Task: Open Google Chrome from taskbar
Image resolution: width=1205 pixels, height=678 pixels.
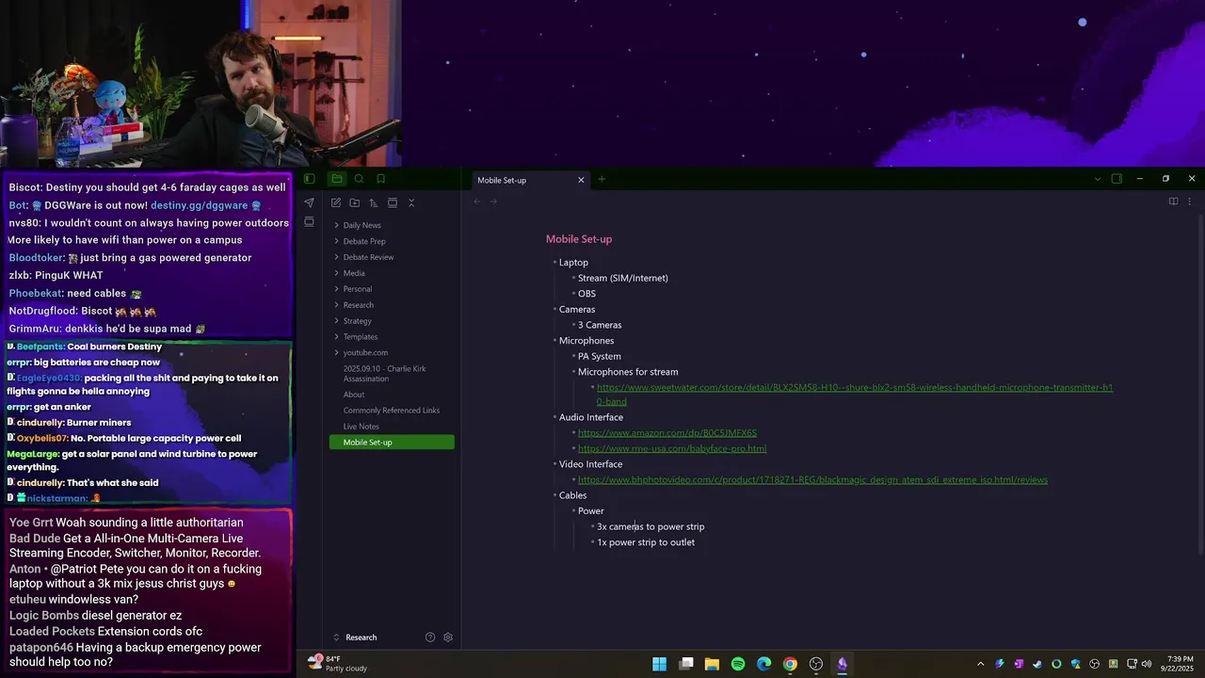Action: [x=790, y=664]
